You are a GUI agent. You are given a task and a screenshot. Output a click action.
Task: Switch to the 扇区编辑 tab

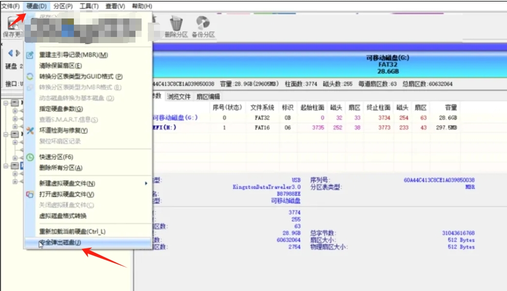tap(208, 96)
